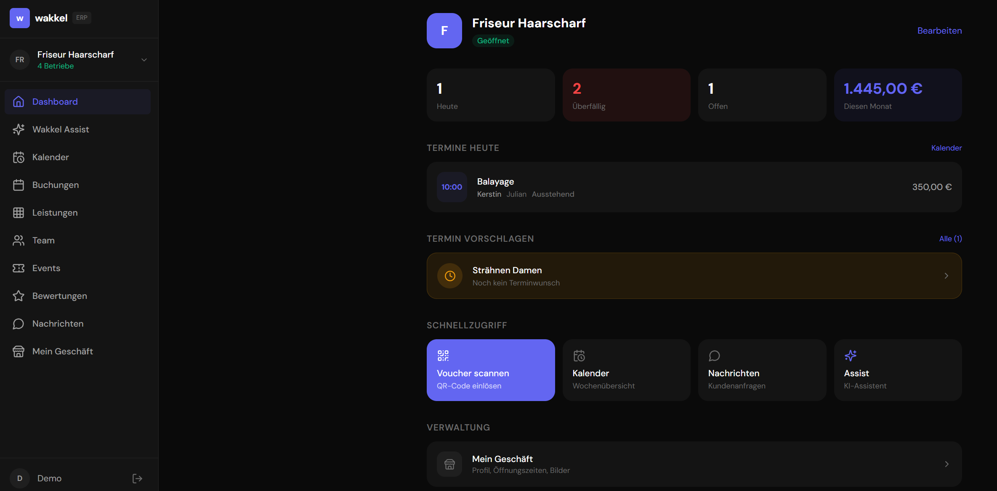
Task: Select the Bewertungen star icon
Action: point(19,296)
